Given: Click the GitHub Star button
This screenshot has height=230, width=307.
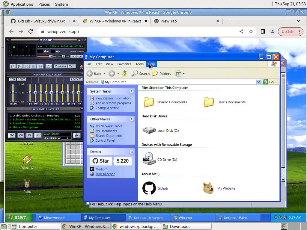Looking at the screenshot, I should tap(101, 161).
